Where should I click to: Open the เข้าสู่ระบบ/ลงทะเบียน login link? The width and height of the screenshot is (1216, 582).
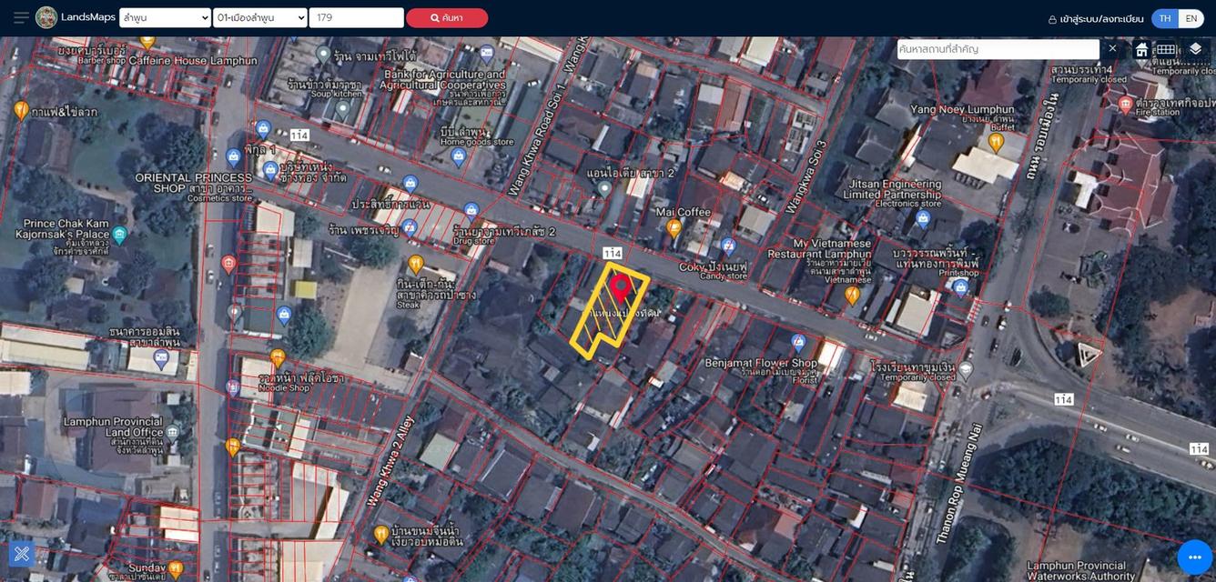coord(1096,18)
